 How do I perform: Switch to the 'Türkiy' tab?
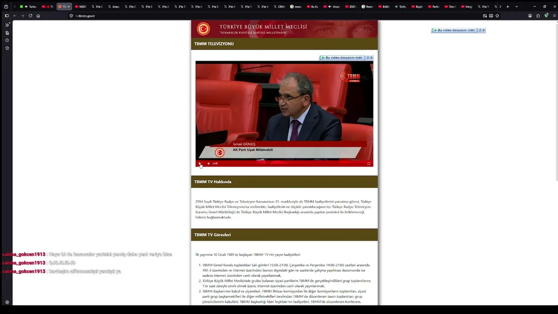coord(400,7)
